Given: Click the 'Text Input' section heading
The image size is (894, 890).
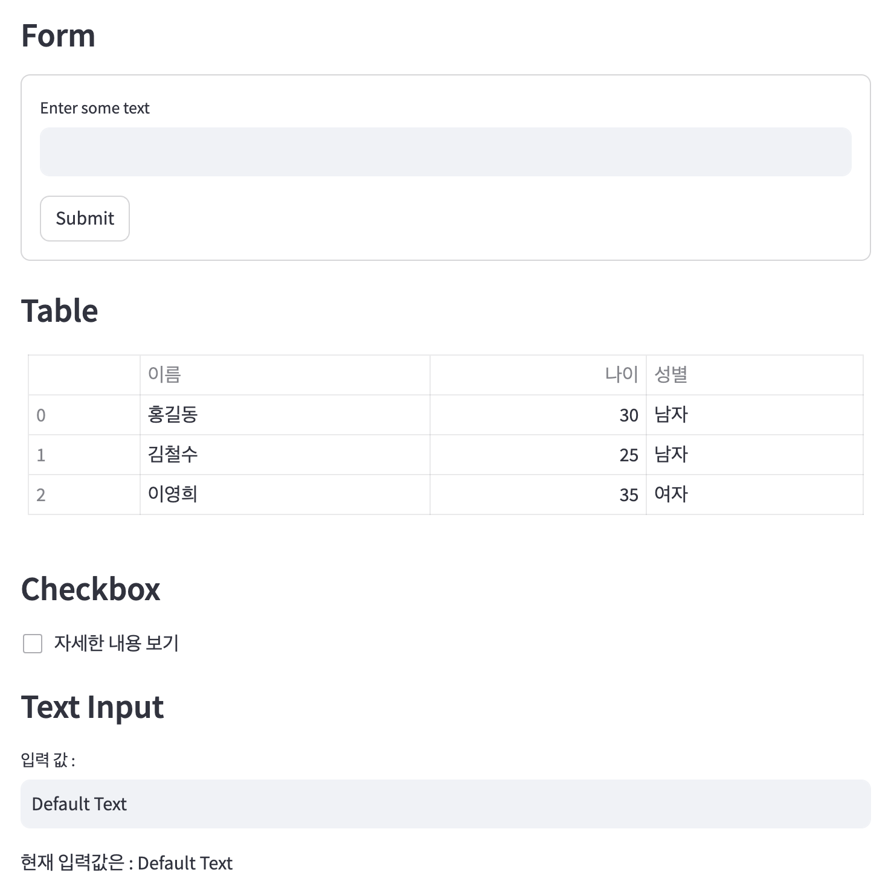Looking at the screenshot, I should tap(92, 708).
